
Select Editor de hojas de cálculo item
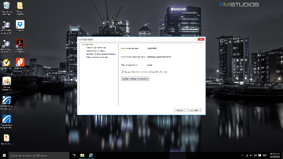pos(97,57)
